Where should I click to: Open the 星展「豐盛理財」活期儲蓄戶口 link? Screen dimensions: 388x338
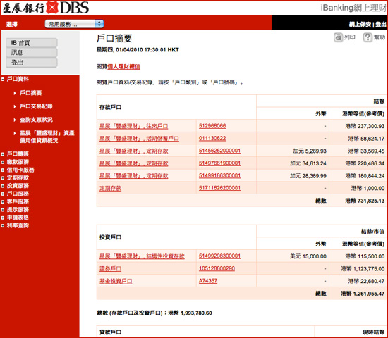139,139
